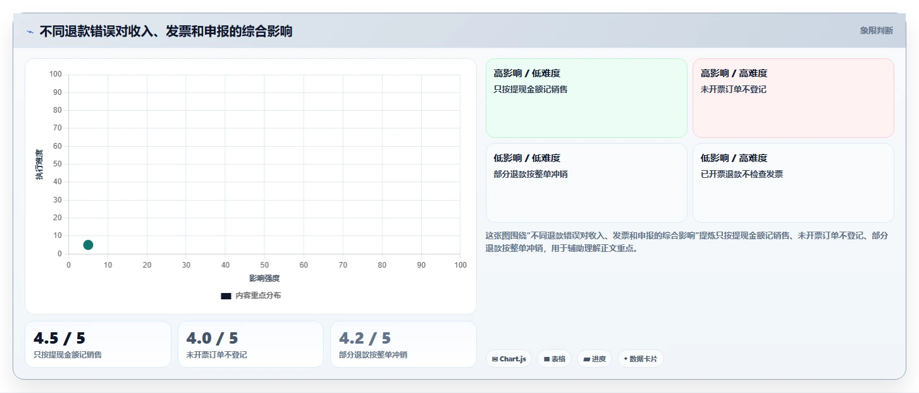Open the 4.2 / 5 score card
The height and width of the screenshot is (393, 919).
pyautogui.click(x=404, y=344)
